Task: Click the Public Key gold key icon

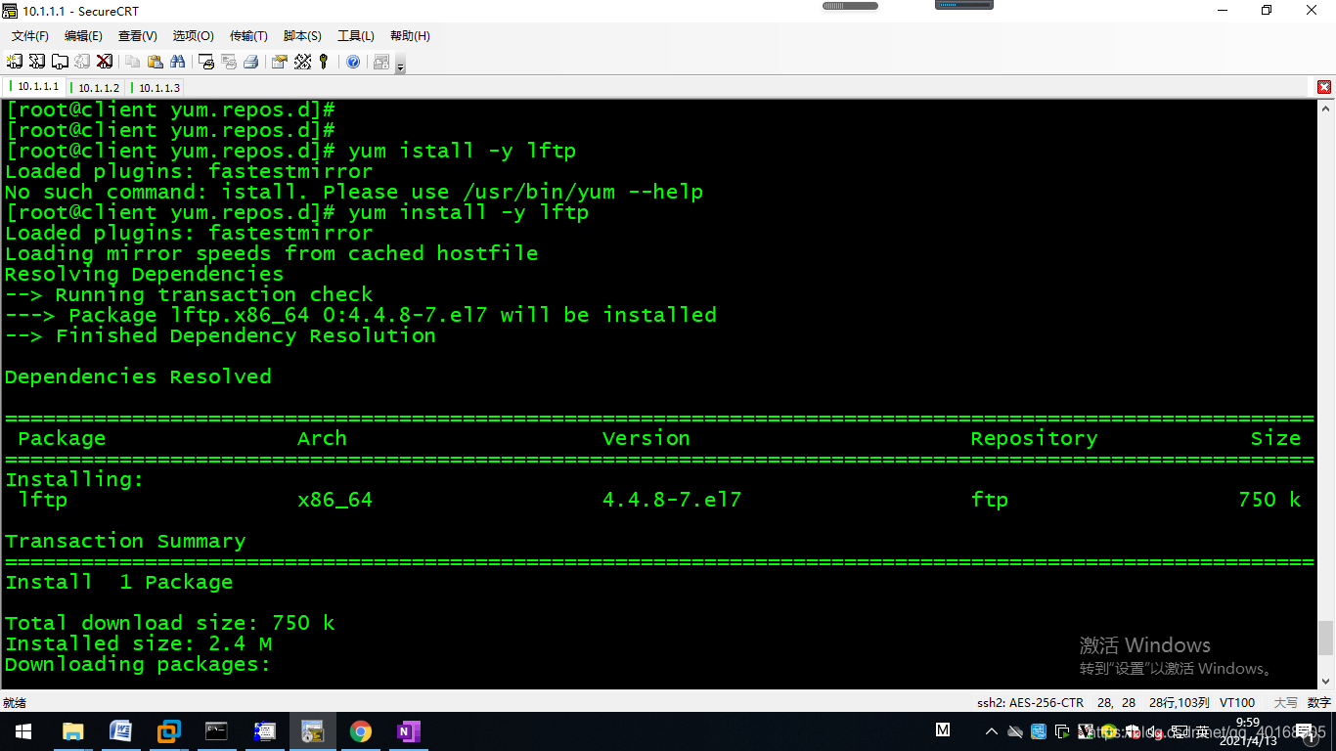Action: [324, 62]
